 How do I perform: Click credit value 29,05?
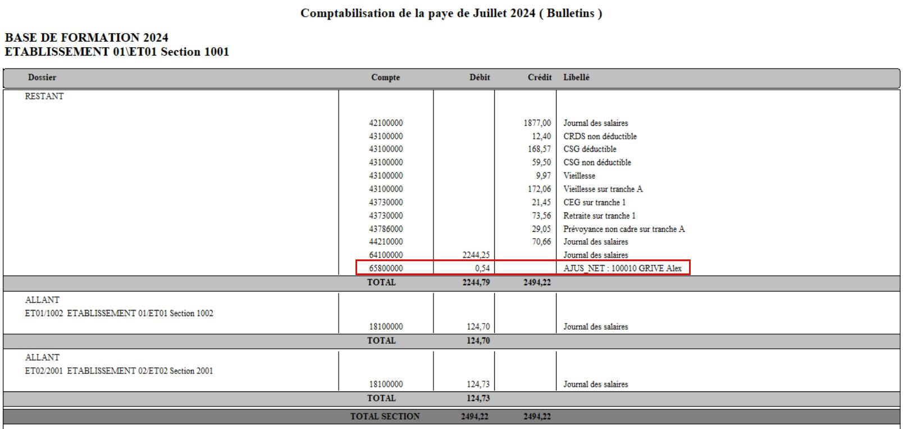point(541,229)
